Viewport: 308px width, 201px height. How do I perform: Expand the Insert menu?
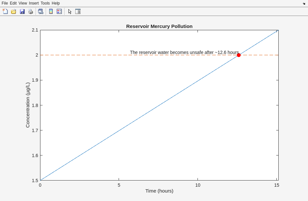pyautogui.click(x=34, y=3)
